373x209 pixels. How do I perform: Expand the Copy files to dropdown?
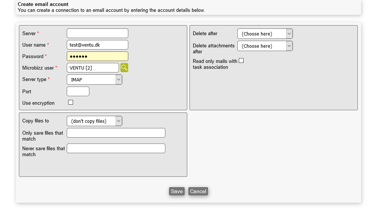click(x=94, y=121)
